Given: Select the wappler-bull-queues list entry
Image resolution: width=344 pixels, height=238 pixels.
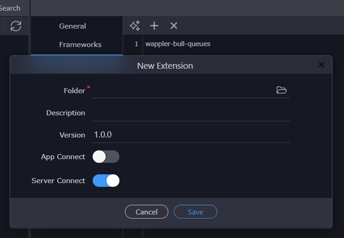Looking at the screenshot, I should click(178, 44).
